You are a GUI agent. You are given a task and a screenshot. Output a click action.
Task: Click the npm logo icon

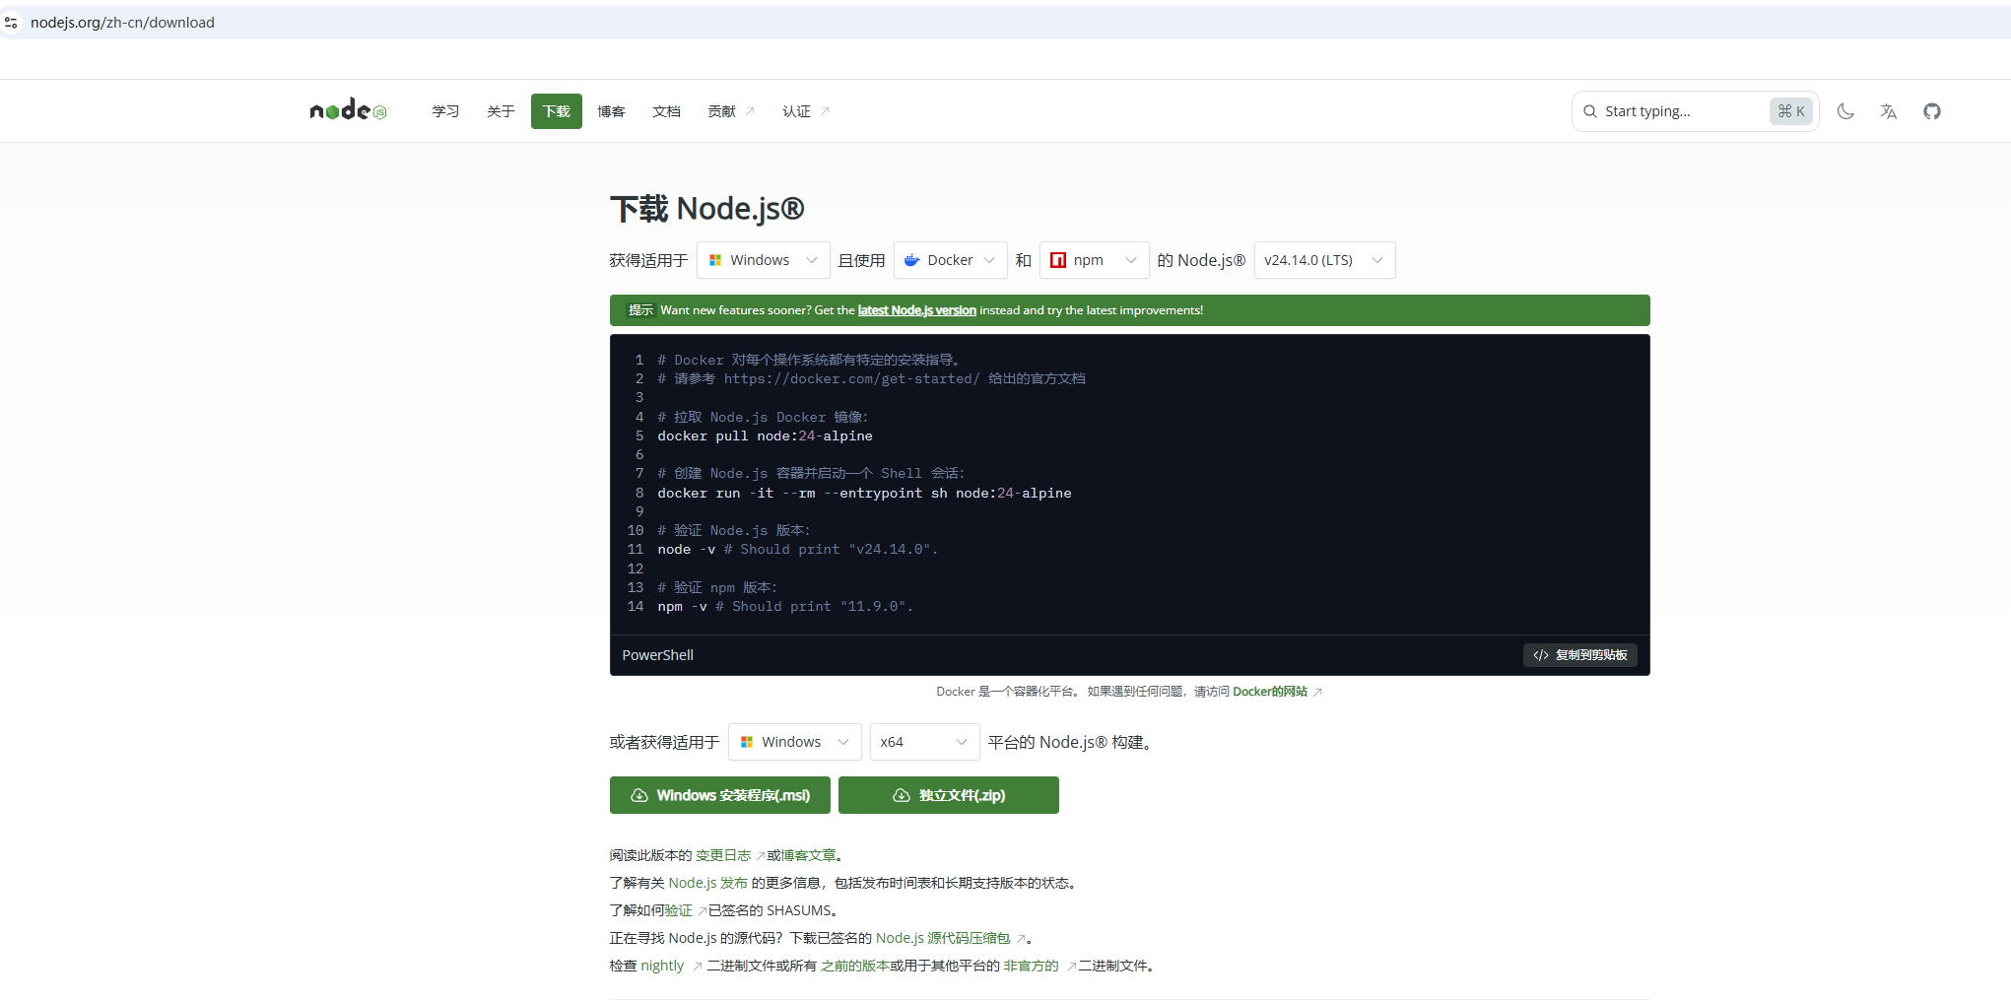pos(1058,260)
